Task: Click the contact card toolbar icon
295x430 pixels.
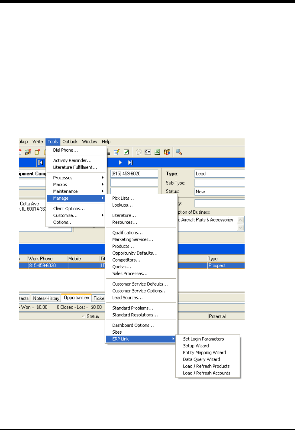Action: 148,152
